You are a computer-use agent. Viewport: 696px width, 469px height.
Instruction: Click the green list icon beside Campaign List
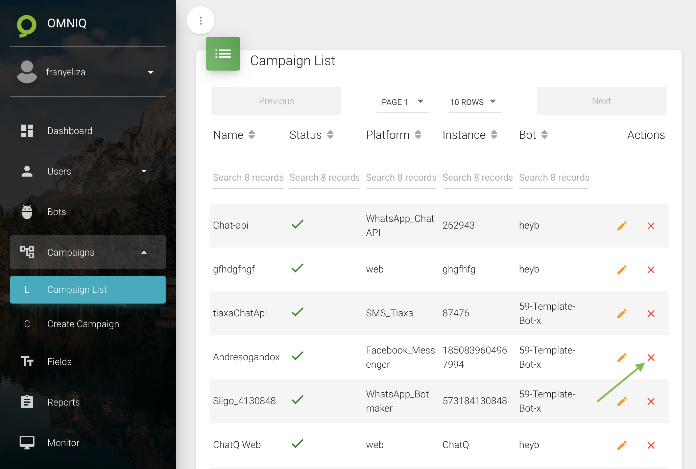click(x=223, y=54)
